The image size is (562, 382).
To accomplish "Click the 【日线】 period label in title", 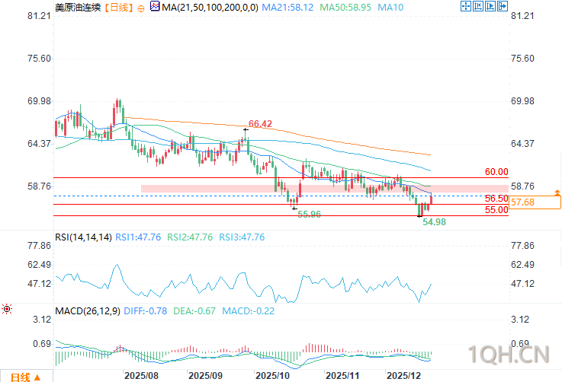I will [119, 7].
